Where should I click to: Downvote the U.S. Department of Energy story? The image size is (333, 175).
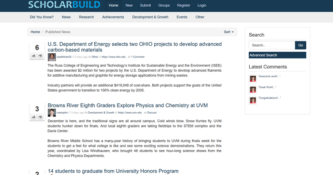(x=40, y=56)
